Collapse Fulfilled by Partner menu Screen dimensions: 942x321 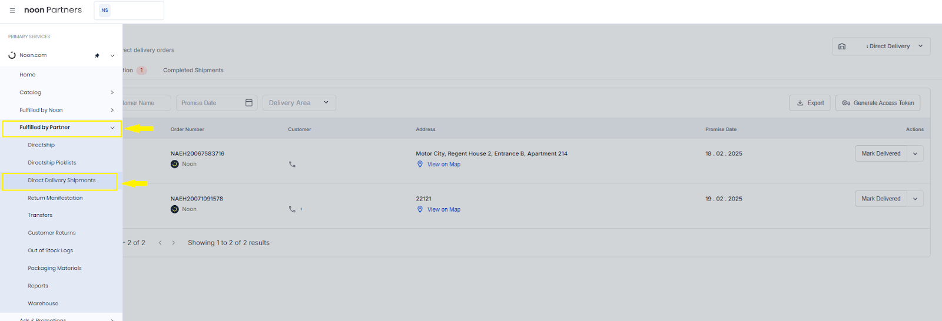62,128
